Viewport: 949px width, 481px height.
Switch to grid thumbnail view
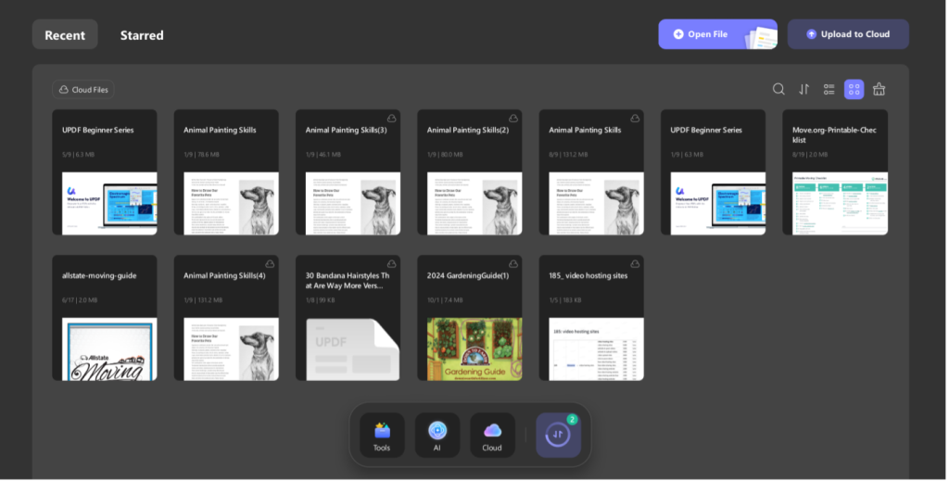pyautogui.click(x=854, y=89)
